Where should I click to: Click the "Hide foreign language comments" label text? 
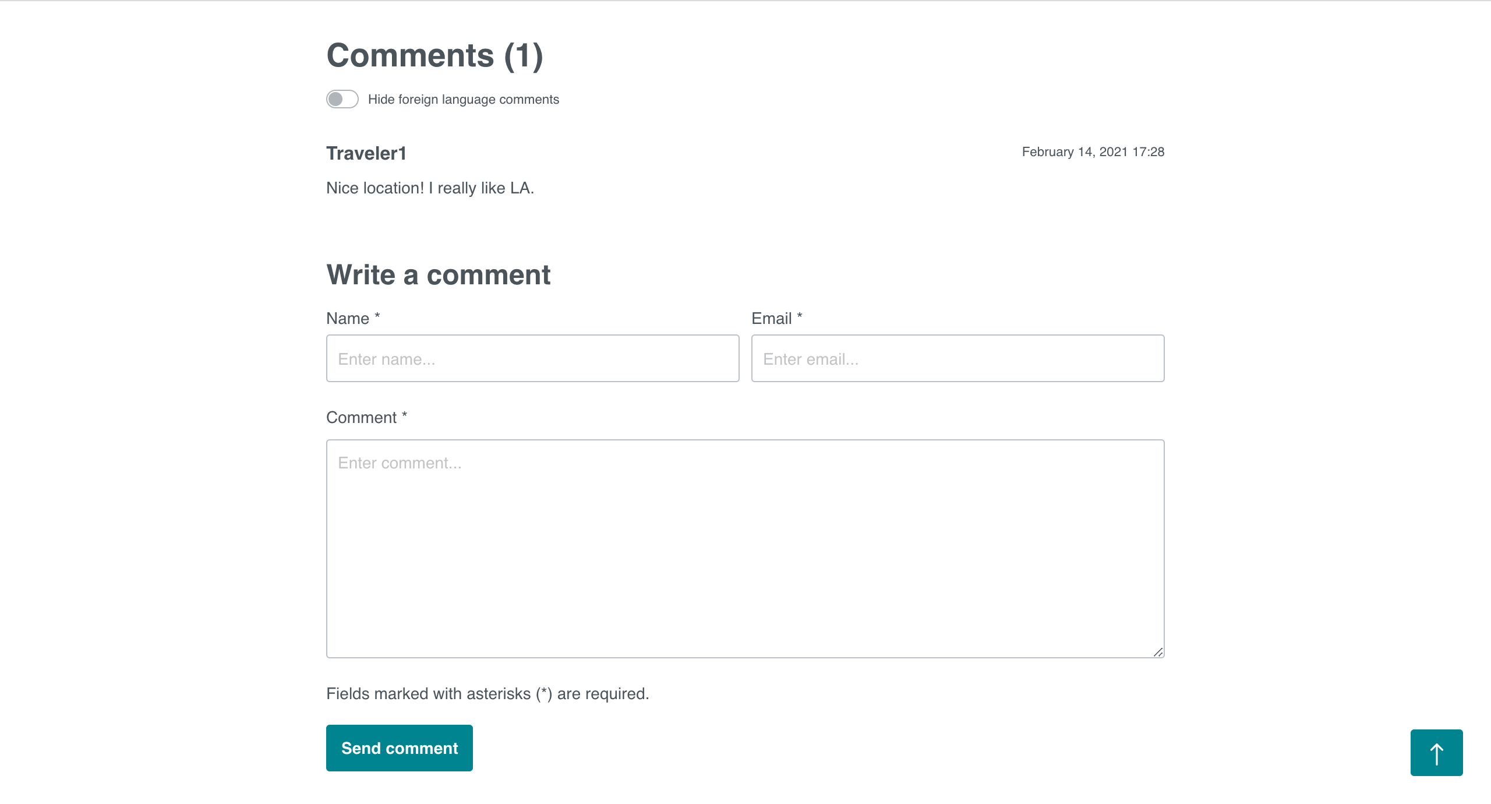tap(463, 100)
